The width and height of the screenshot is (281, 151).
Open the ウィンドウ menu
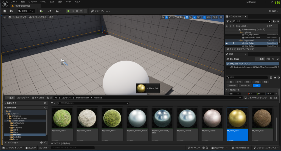pyautogui.click(x=33, y=2)
